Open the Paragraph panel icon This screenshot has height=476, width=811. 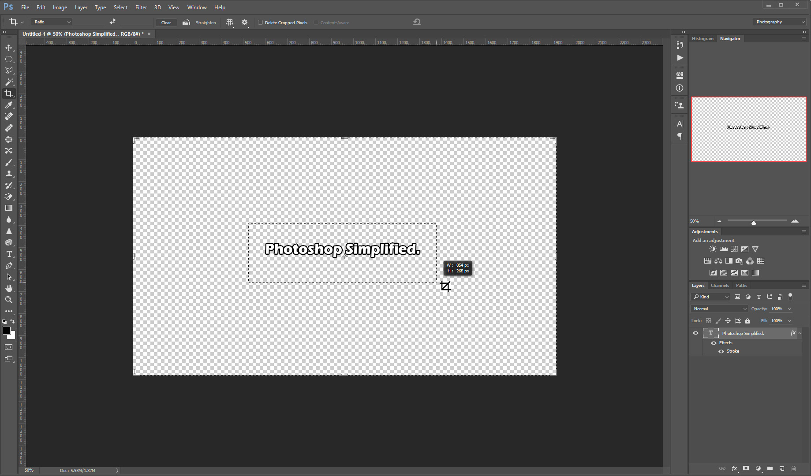tap(680, 136)
